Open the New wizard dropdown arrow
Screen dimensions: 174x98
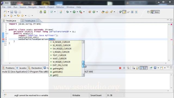click(x=8, y=12)
